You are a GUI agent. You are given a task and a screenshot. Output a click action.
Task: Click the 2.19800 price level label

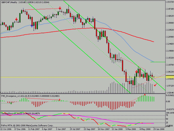pos(170,51)
